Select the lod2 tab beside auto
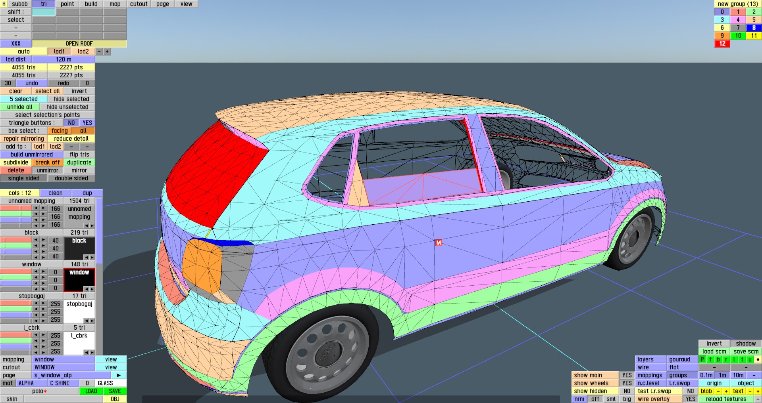The image size is (762, 403). click(83, 52)
